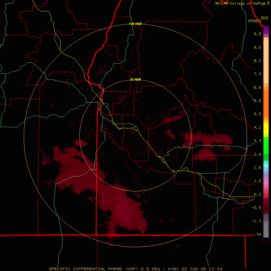Viewport: 271px width, 271px height.
Task: Click the 8.2 scale value
Action: coord(257,61)
